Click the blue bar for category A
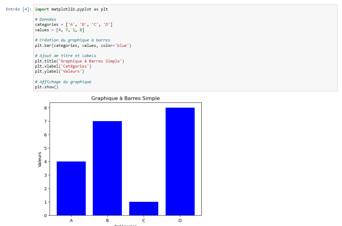 (x=71, y=188)
